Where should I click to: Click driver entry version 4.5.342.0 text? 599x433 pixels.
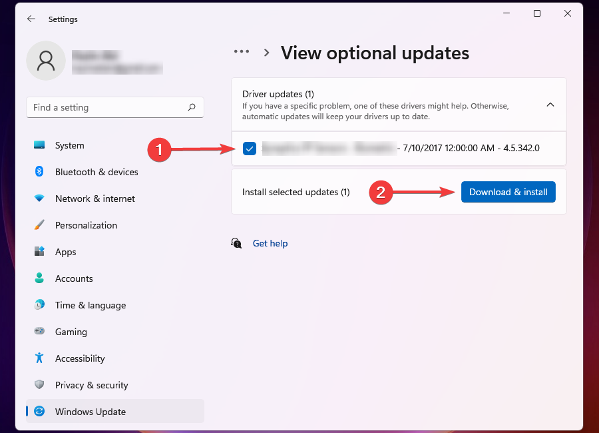(x=521, y=148)
